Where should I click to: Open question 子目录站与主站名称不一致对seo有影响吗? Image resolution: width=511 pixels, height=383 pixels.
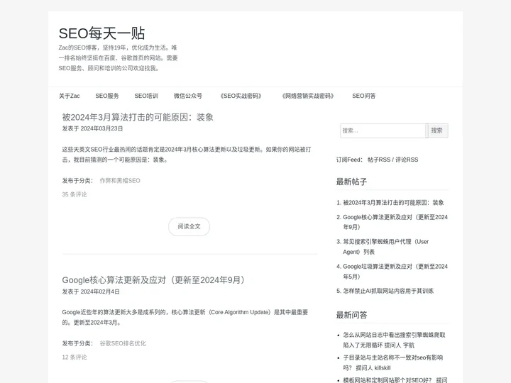393,362
